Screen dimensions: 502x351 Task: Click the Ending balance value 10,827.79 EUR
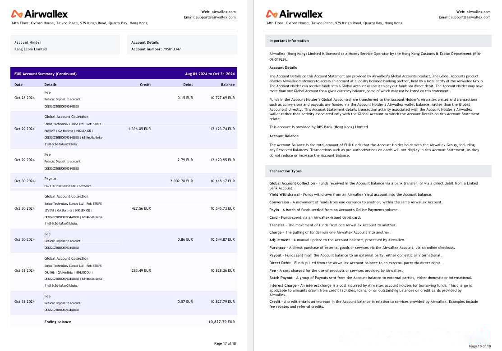[x=221, y=322]
